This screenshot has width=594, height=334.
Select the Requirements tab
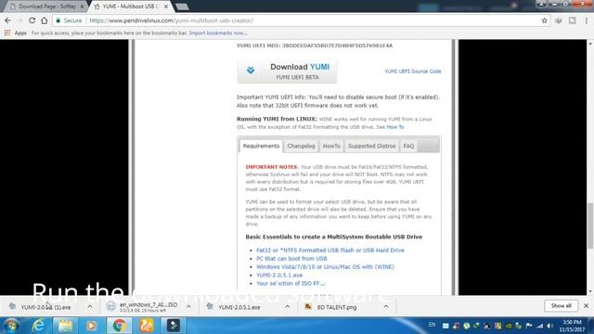pos(261,146)
